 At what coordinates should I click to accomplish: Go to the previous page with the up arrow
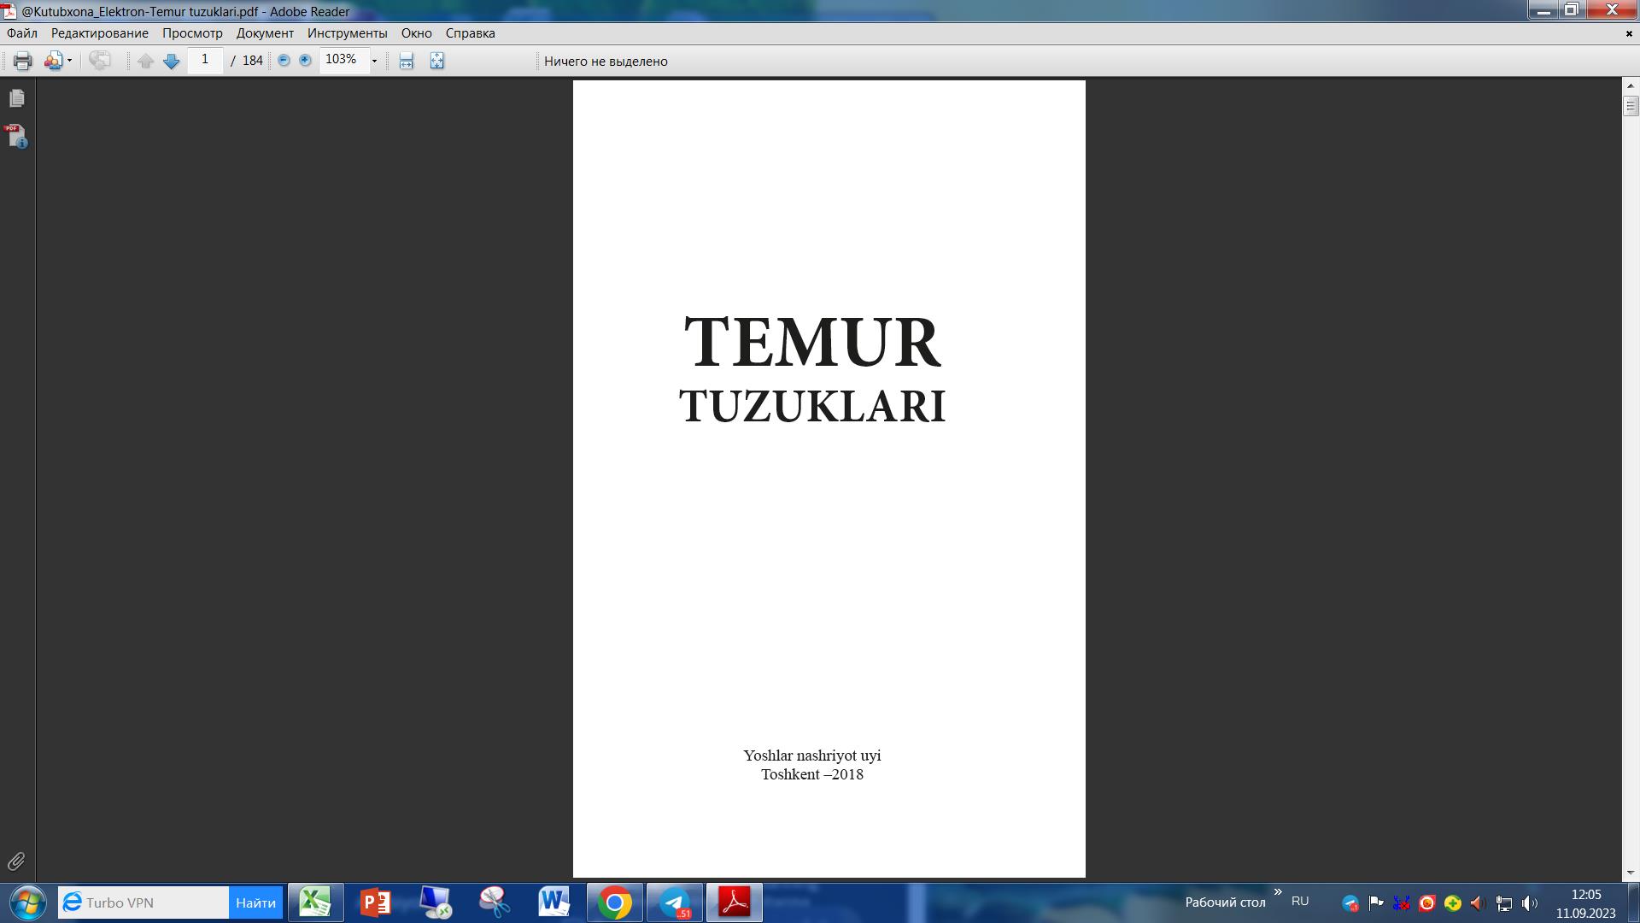coord(145,61)
